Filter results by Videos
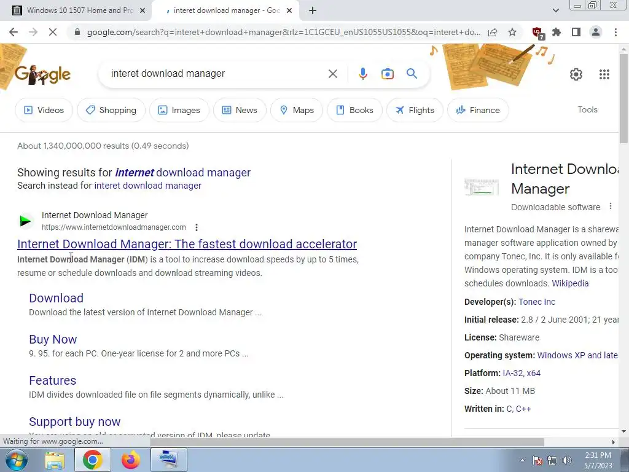 [44, 110]
